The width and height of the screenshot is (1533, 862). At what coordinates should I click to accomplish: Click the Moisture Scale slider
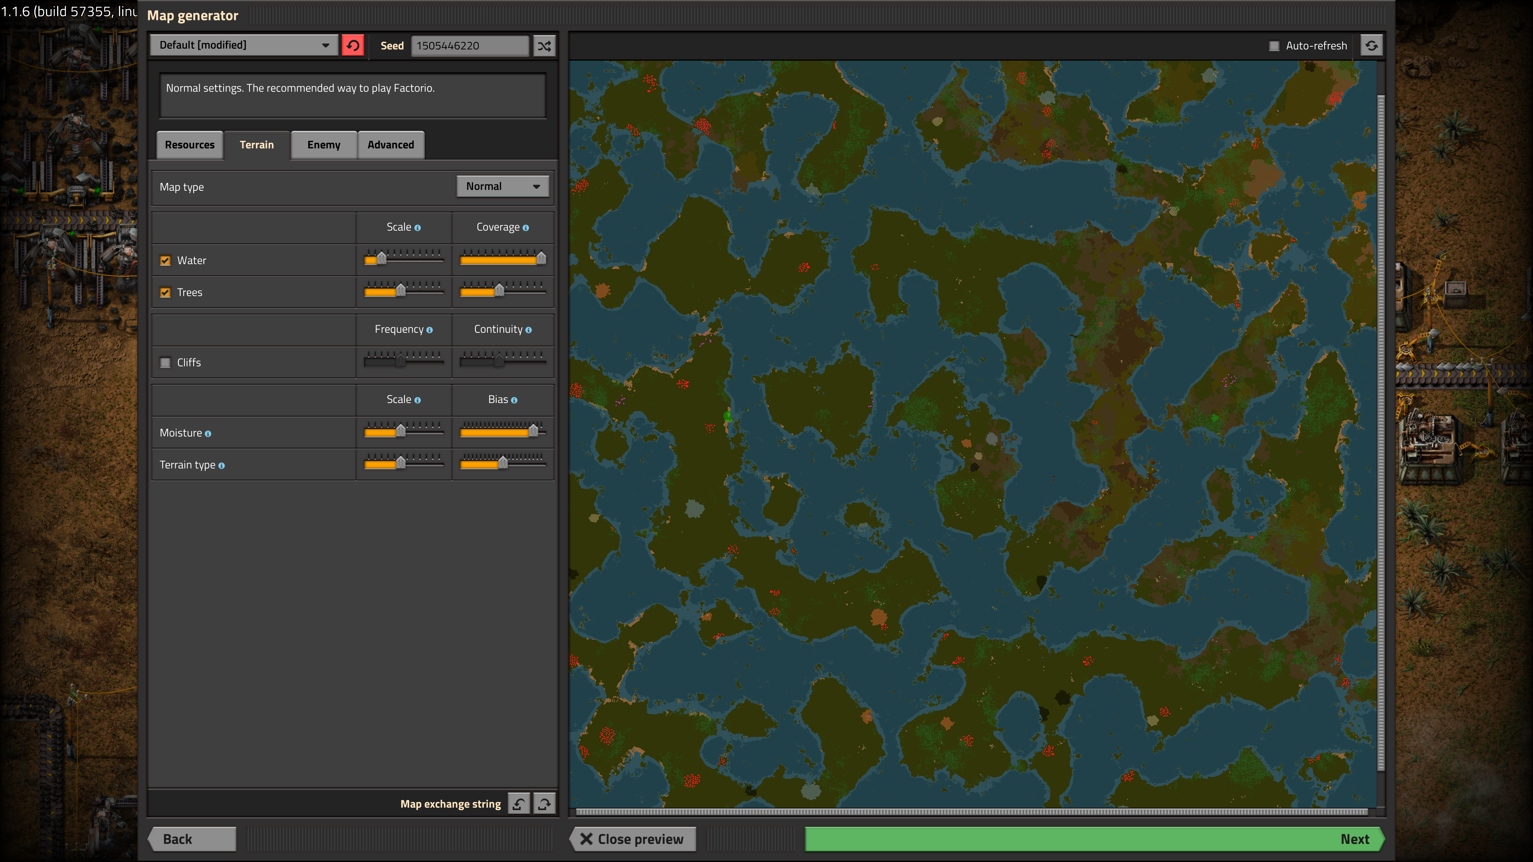coord(404,431)
